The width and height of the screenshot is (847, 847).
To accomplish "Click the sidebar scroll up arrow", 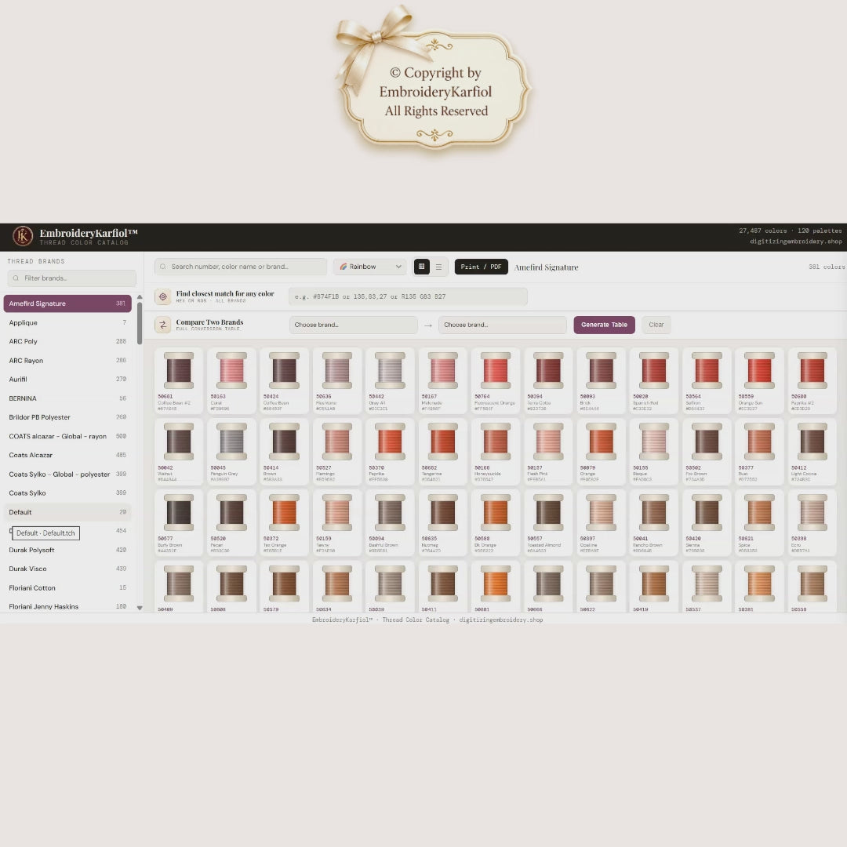I will pyautogui.click(x=140, y=297).
